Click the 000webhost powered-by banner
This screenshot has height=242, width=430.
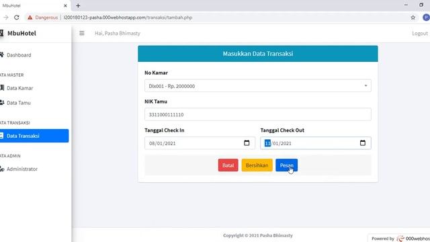click(x=400, y=238)
